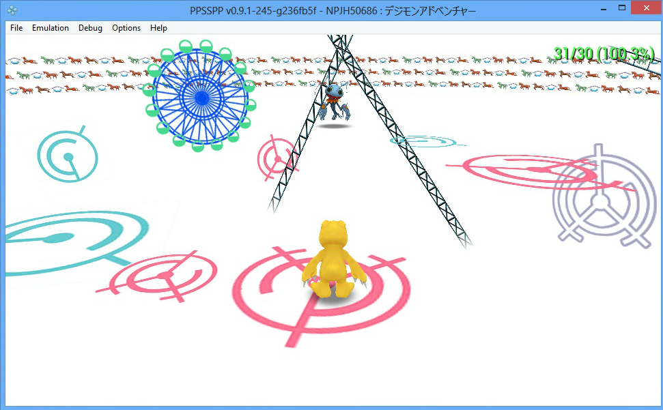Image resolution: width=663 pixels, height=410 pixels.
Task: Click the green FPS counter 31/30
Action: click(604, 53)
